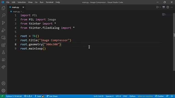Click the kite not installed status item
The height and width of the screenshot is (98, 175).
pyautogui.click(x=145, y=96)
